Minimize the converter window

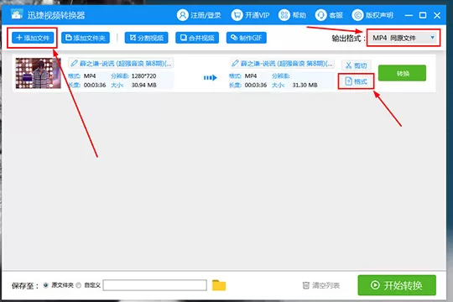(x=409, y=15)
